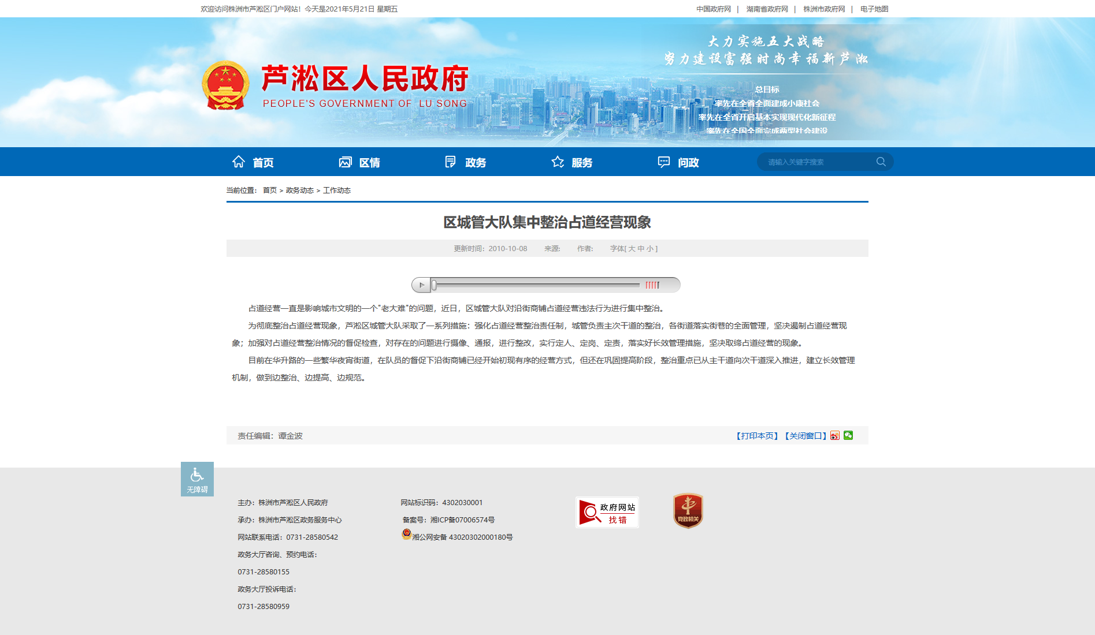
Task: Click site ID 4302030001
Action: tap(462, 502)
